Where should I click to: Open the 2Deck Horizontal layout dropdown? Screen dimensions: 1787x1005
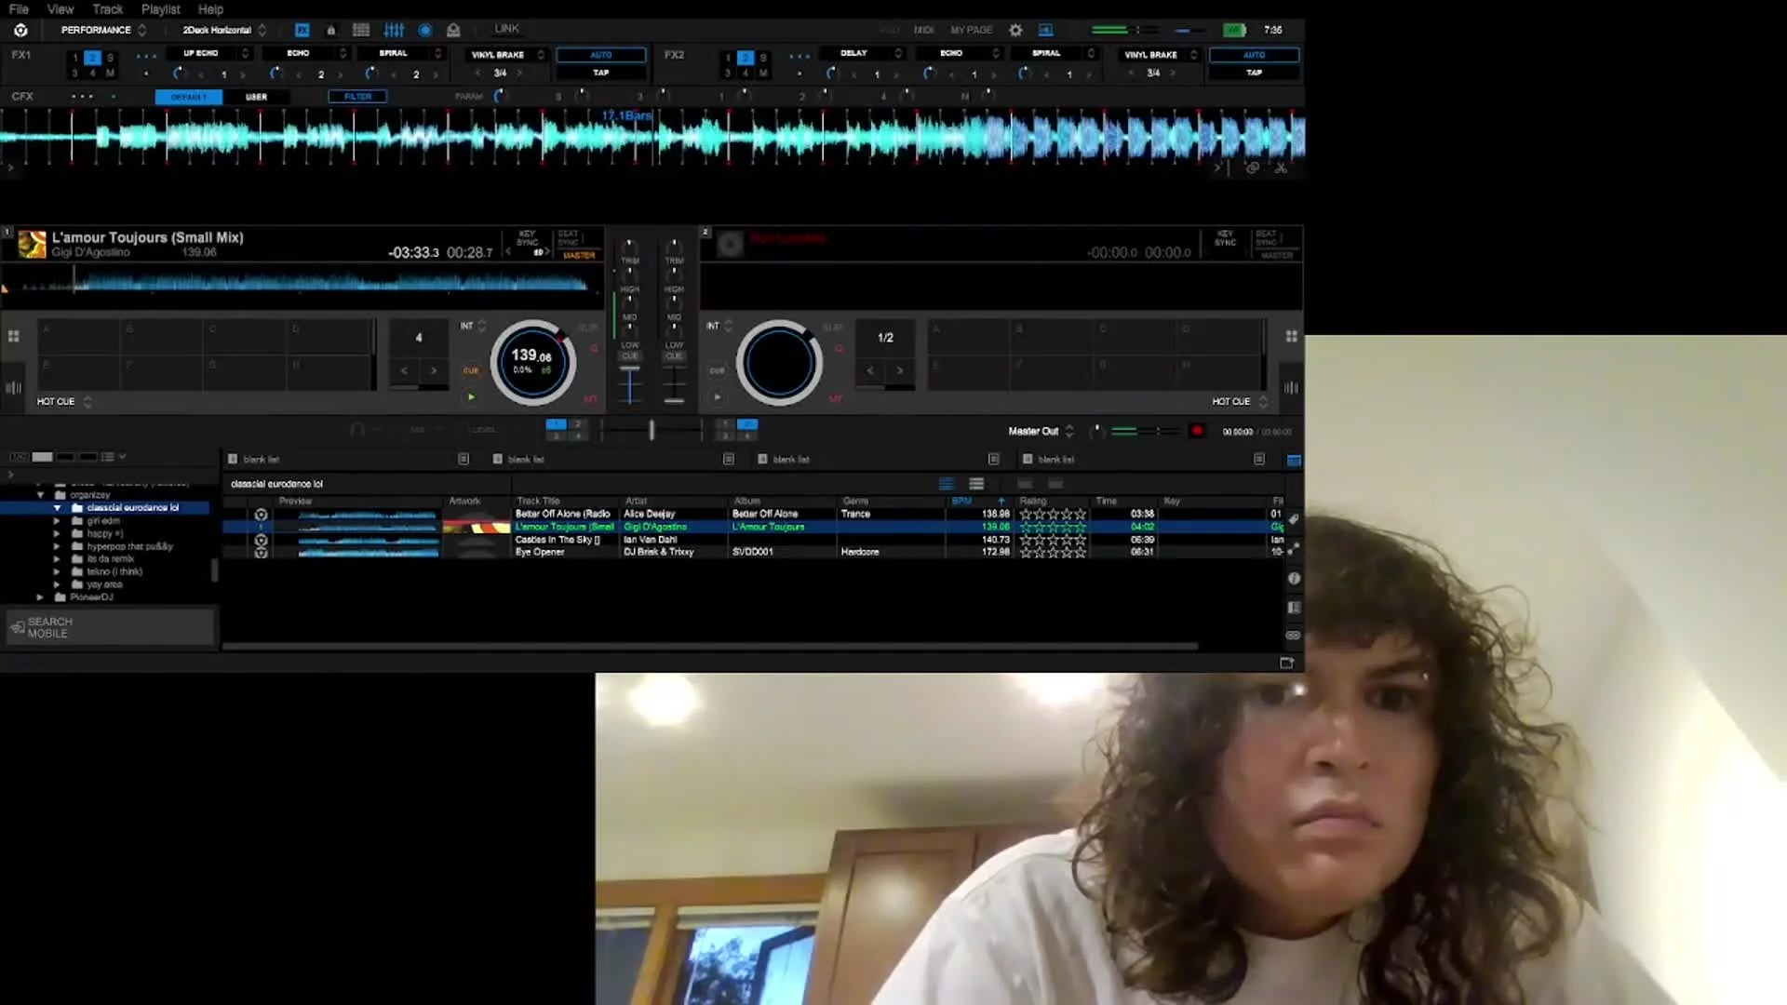[224, 31]
